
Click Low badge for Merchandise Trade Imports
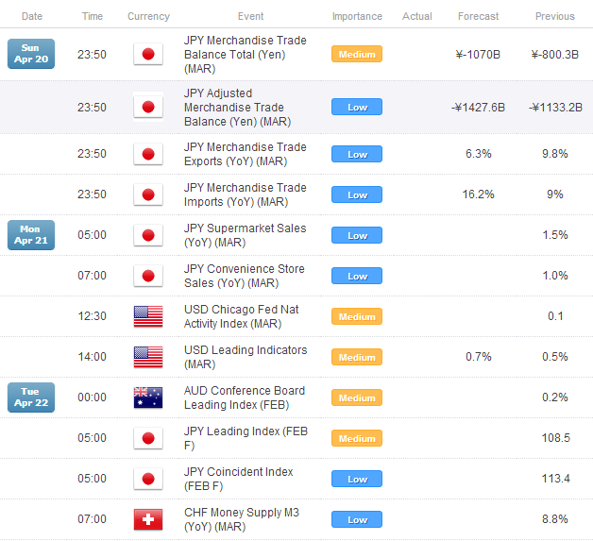[357, 194]
